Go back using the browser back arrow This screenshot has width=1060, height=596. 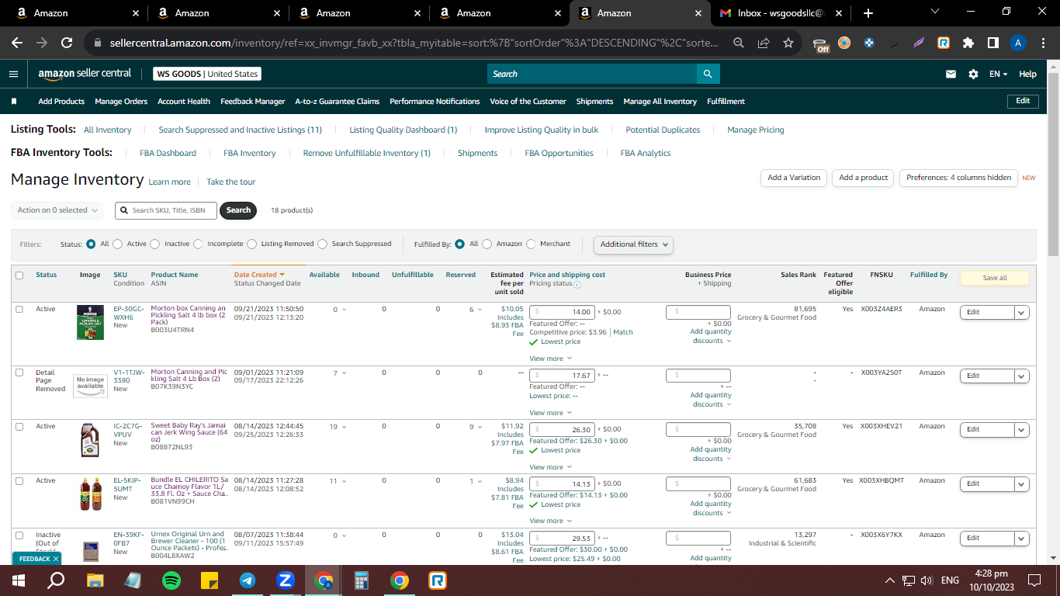click(17, 43)
